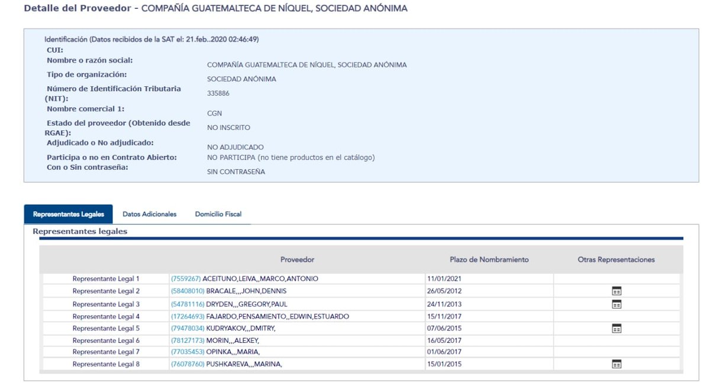Open provider link 54781116 for DRYDEN
Image resolution: width=710 pixels, height=386 pixels.
click(x=188, y=304)
